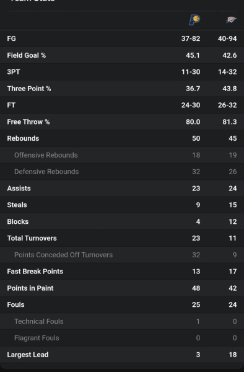244x372 pixels.
Task: Click the Technical Fouls sub-row
Action: pyautogui.click(x=122, y=321)
